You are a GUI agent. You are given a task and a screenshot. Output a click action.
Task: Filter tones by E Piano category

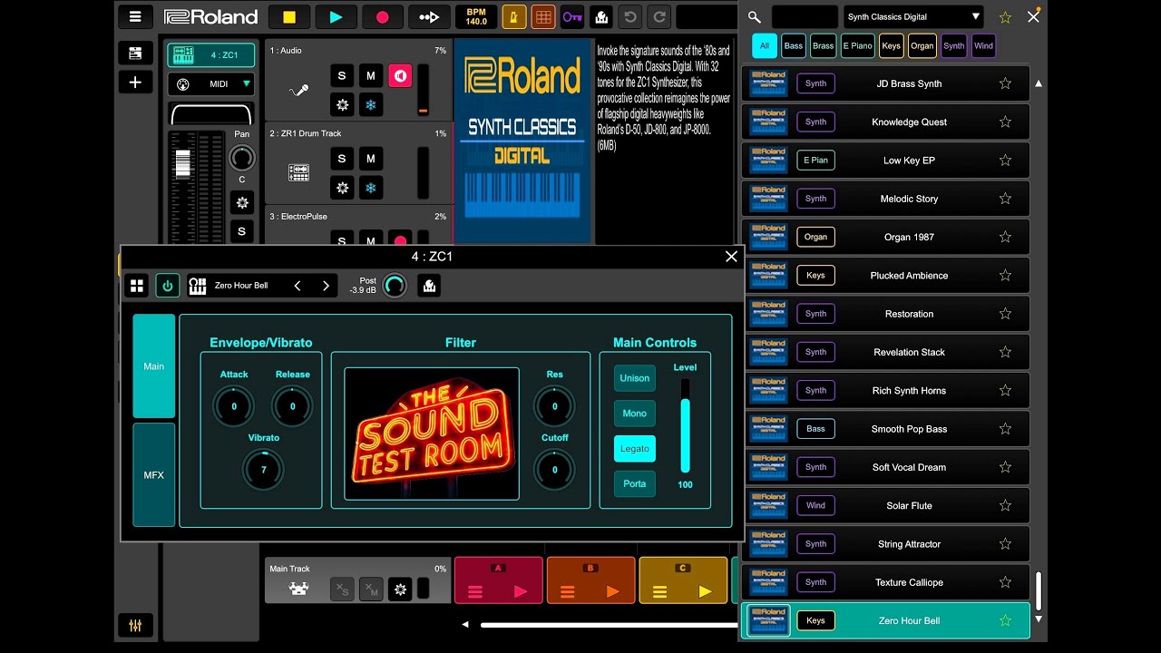pyautogui.click(x=857, y=45)
